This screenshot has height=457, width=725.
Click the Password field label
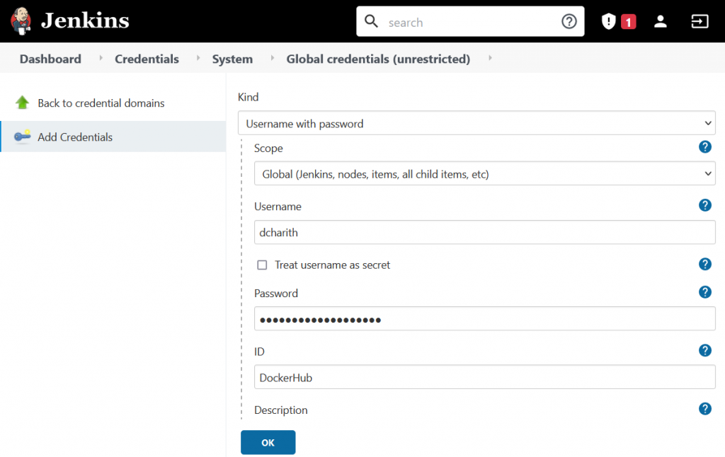click(276, 294)
